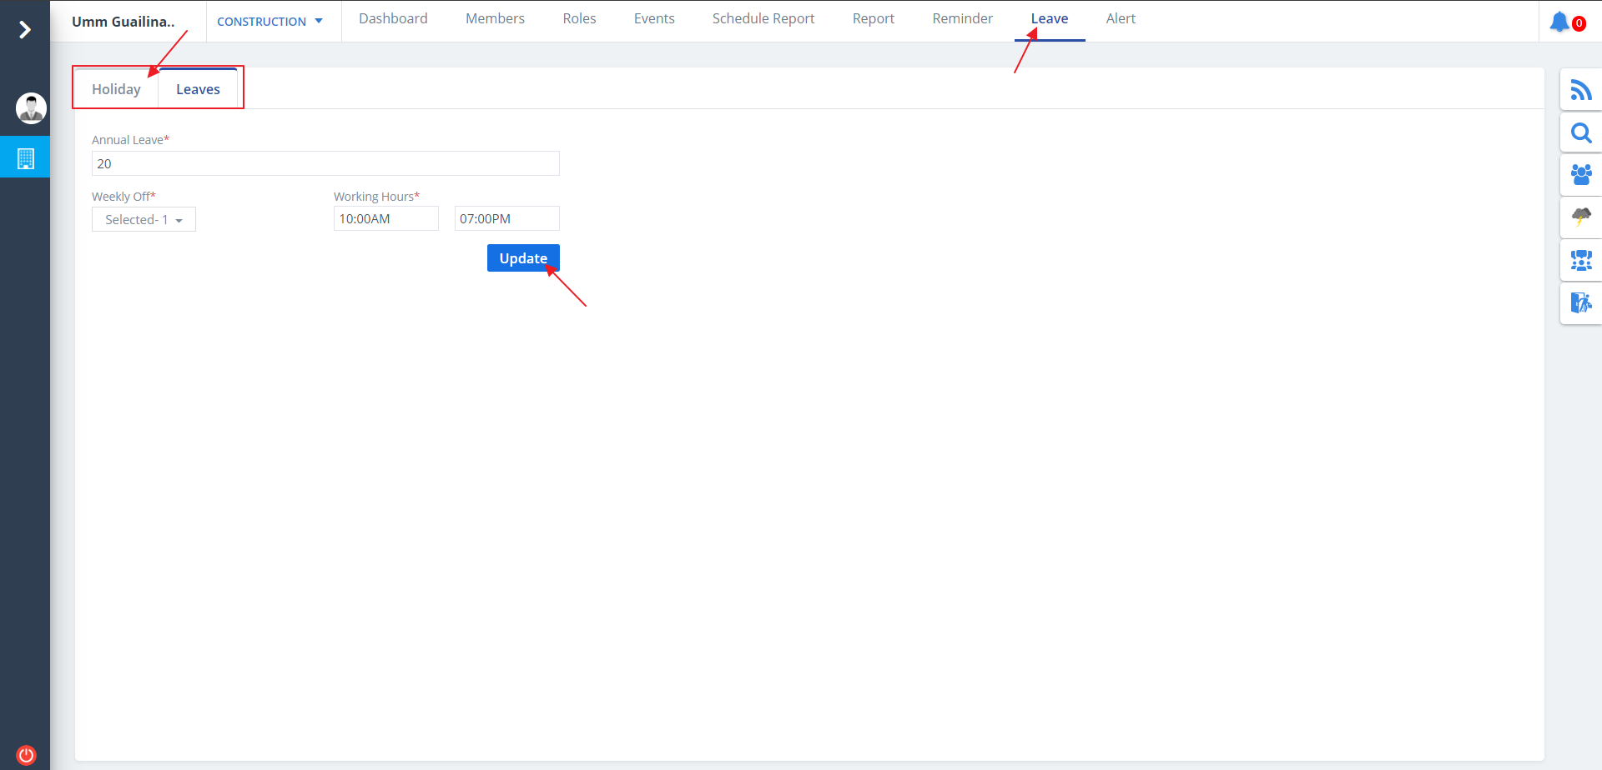Click the red power logout icon
1602x770 pixels.
[x=26, y=754]
